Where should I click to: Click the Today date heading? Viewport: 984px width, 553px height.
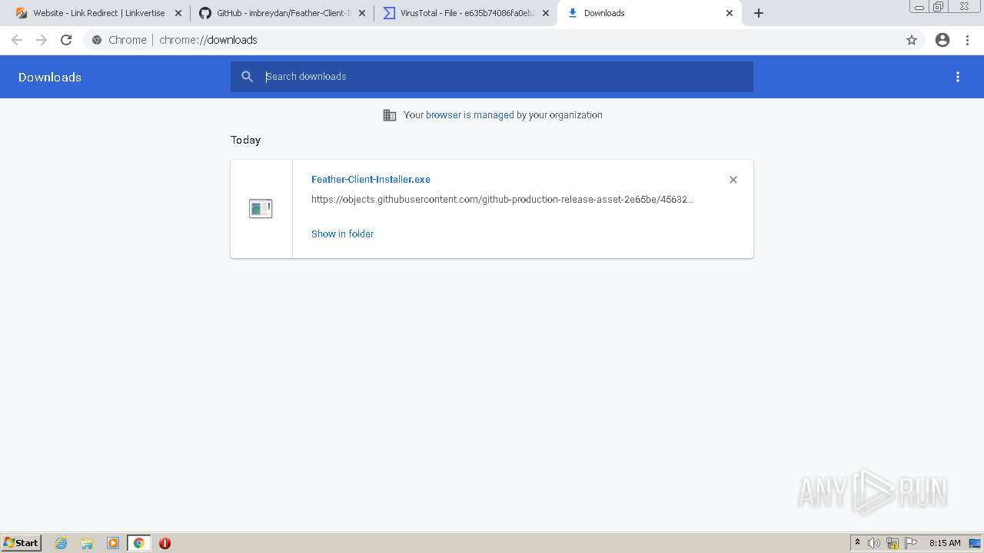tap(246, 140)
